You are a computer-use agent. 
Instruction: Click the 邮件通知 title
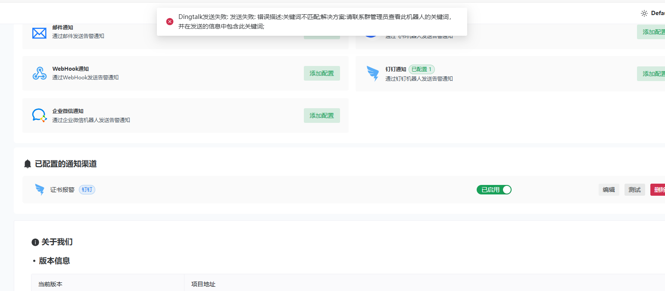pos(63,28)
